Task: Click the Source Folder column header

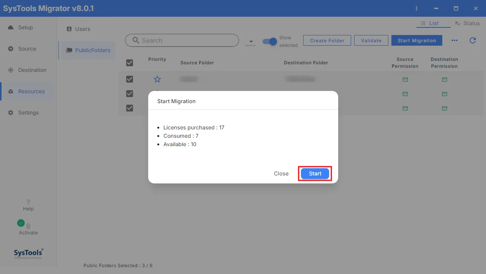Action: tap(197, 63)
